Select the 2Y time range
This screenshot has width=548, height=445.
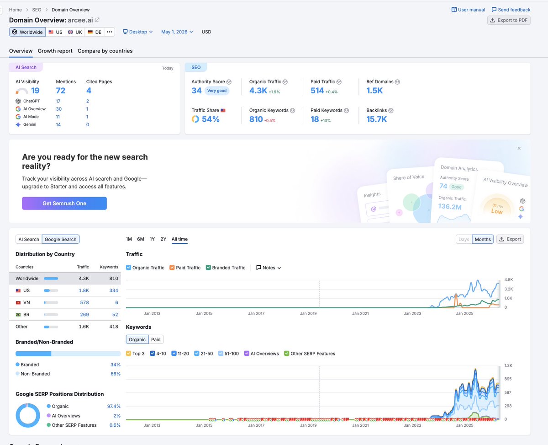pyautogui.click(x=163, y=239)
